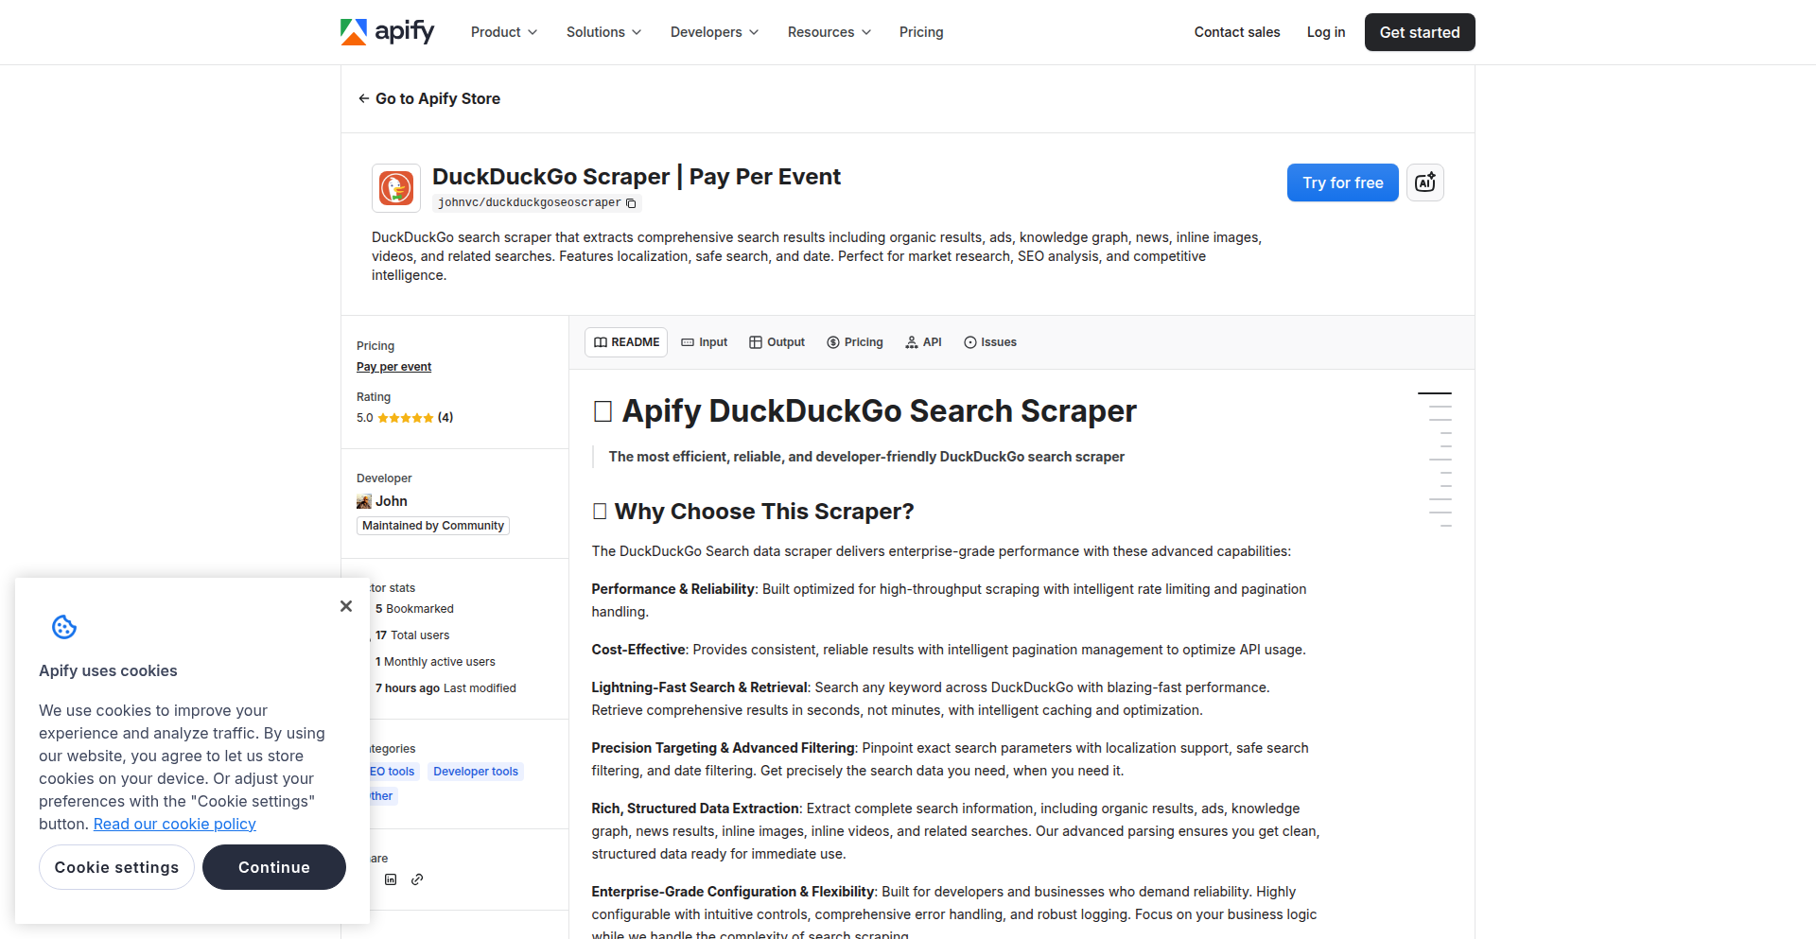
Task: Dismiss the cookie banner with the X
Action: (x=345, y=606)
